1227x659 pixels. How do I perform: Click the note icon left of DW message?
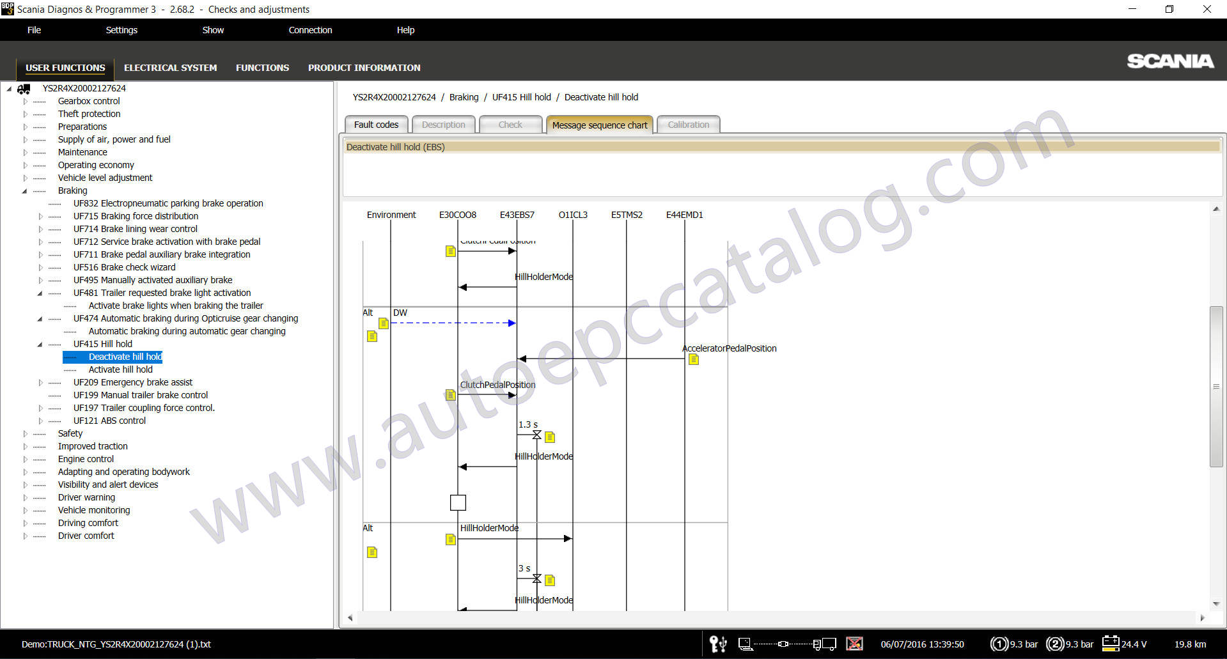coord(384,323)
